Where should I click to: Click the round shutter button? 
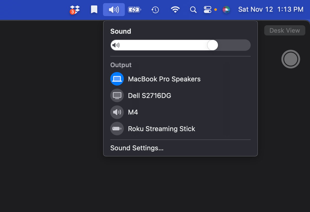pyautogui.click(x=291, y=59)
